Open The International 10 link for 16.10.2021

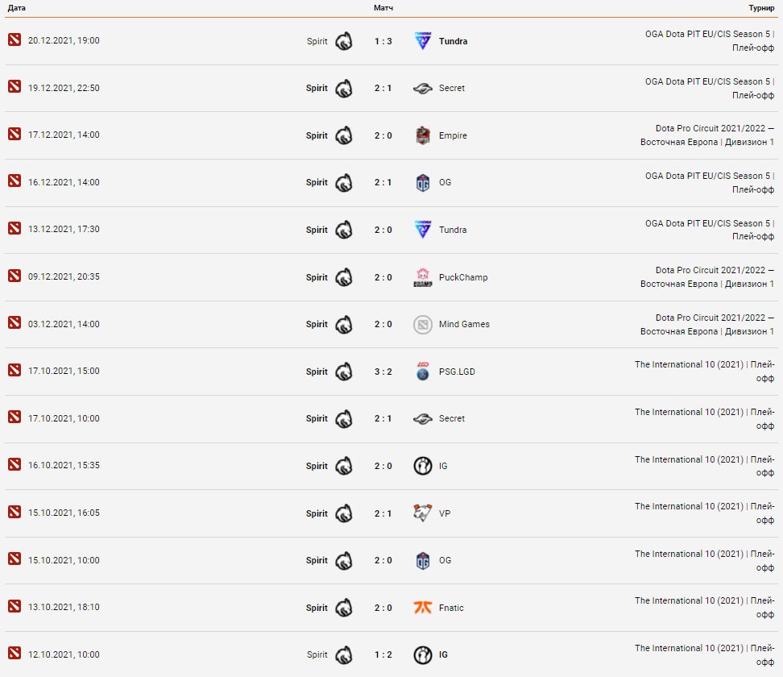[x=705, y=466]
